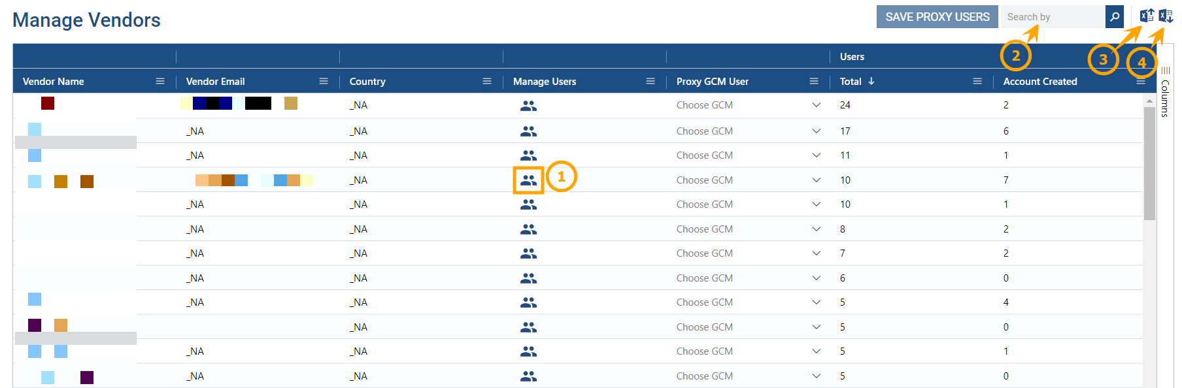Sort by the Account Created header

click(x=1039, y=82)
